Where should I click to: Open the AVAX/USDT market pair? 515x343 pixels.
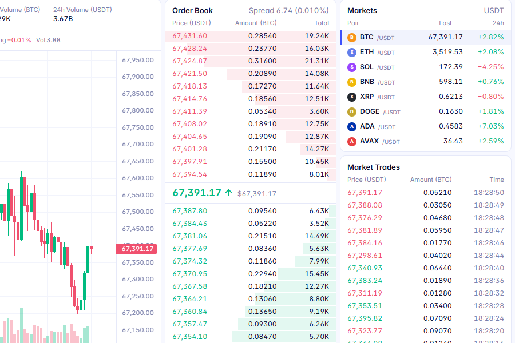pyautogui.click(x=426, y=141)
